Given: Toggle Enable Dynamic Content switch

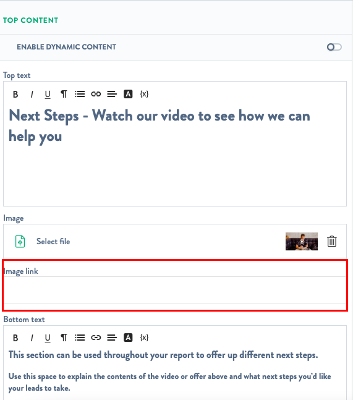Looking at the screenshot, I should [x=334, y=47].
